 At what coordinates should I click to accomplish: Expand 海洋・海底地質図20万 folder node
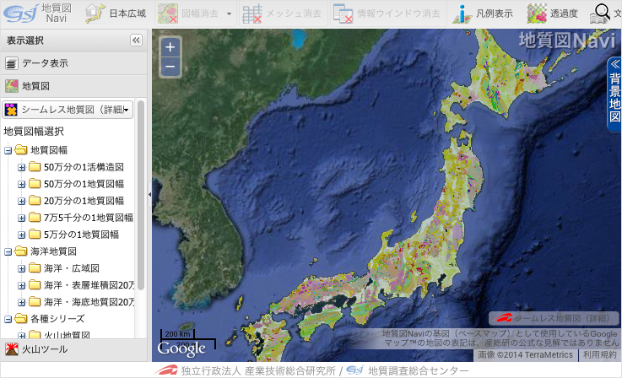pyautogui.click(x=21, y=302)
